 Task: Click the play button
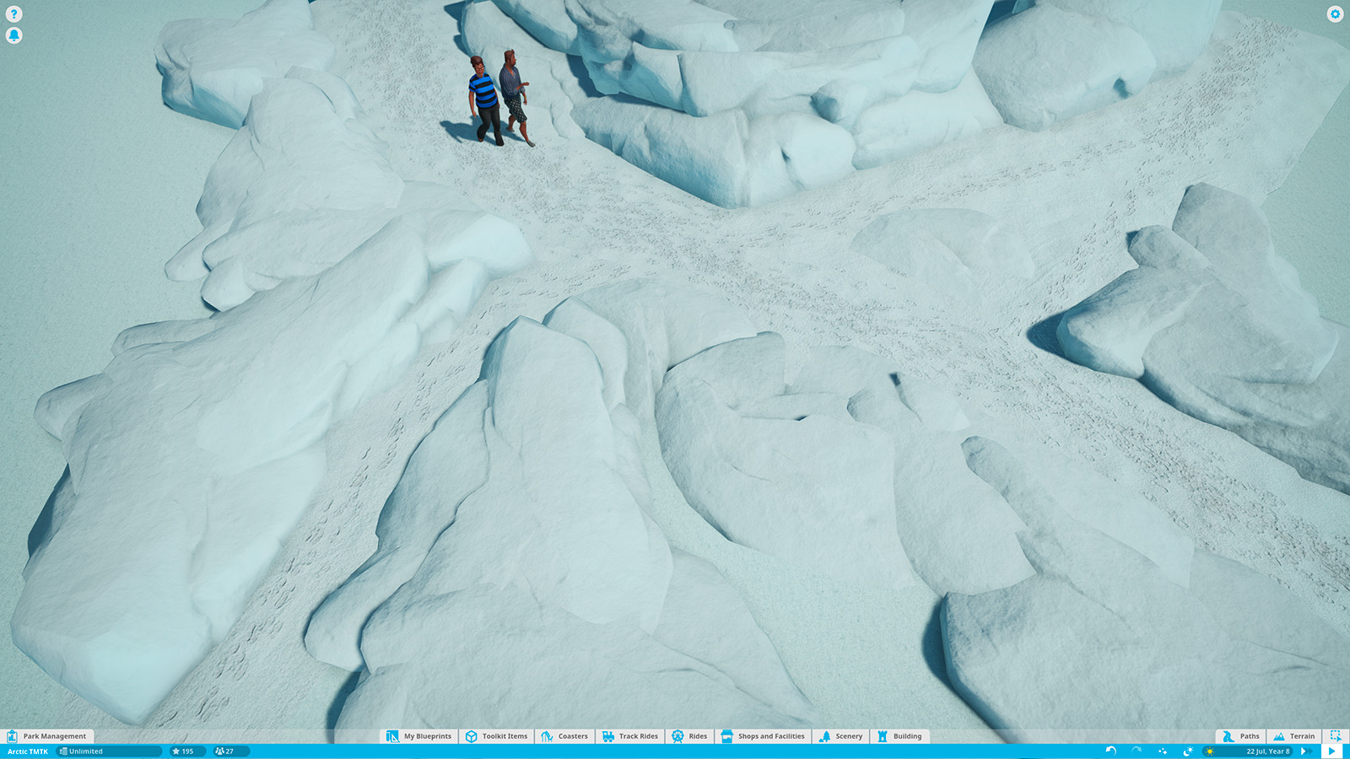click(x=1332, y=751)
